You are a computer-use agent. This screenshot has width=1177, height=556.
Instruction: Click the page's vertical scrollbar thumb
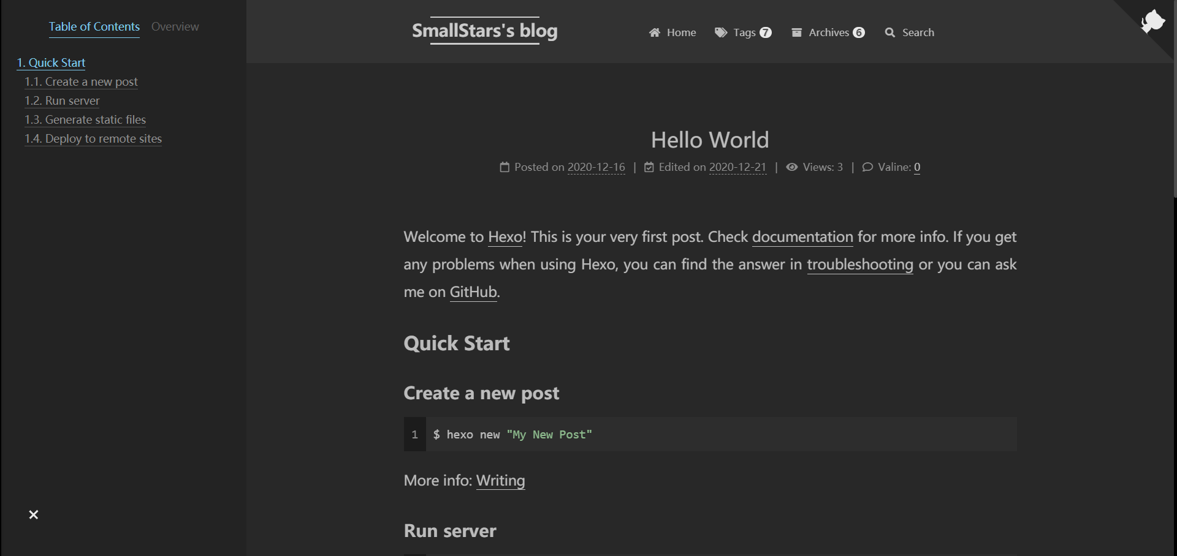point(1175,99)
